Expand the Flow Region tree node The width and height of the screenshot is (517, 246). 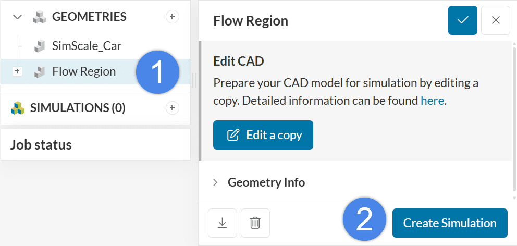pyautogui.click(x=18, y=71)
